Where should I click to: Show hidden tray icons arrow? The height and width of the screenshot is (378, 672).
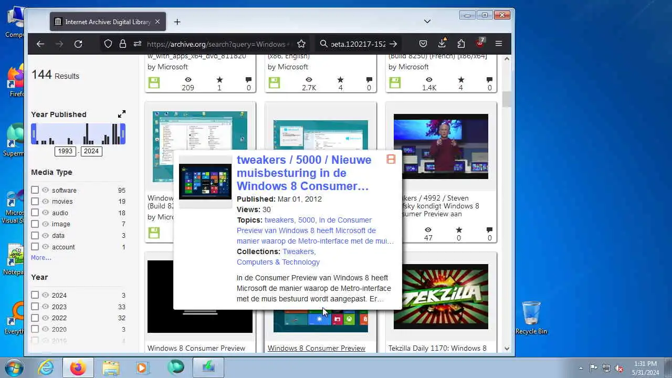(581, 368)
